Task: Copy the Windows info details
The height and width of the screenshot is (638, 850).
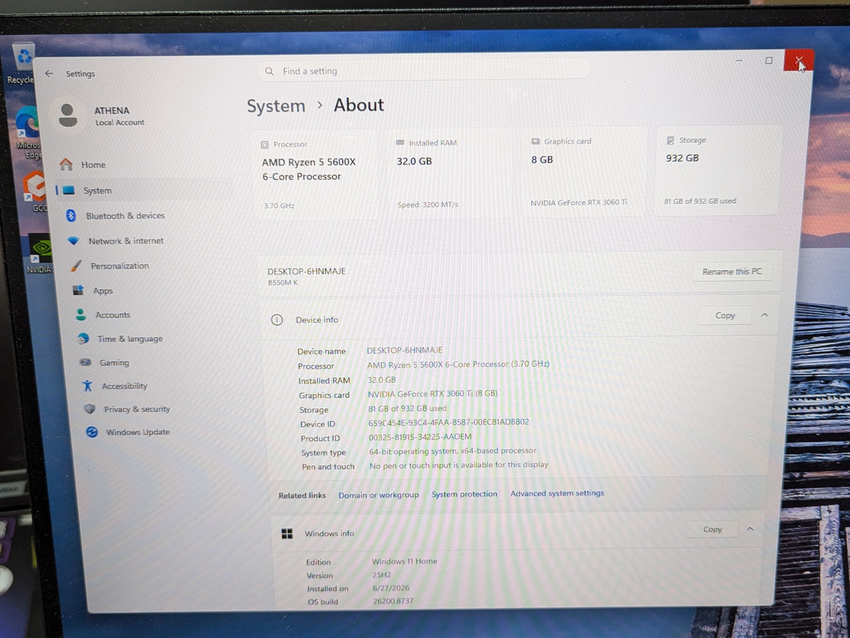Action: tap(712, 529)
